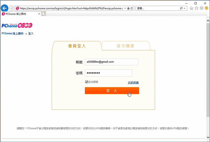Minimize the browser window
The height and width of the screenshot is (142, 210).
pos(186,3)
